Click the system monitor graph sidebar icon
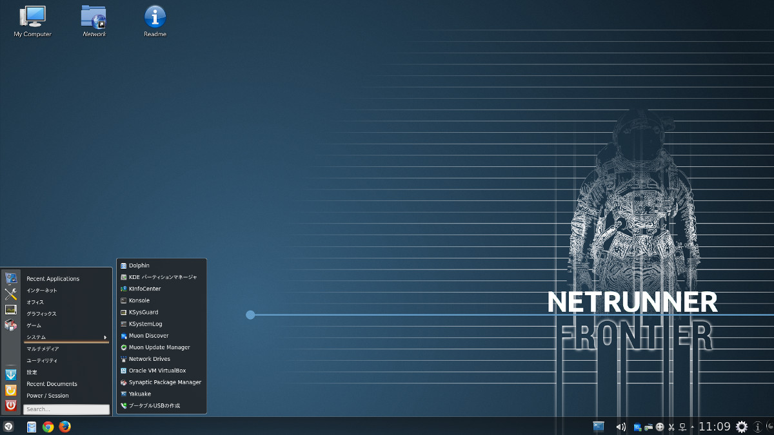774x435 pixels. click(10, 309)
